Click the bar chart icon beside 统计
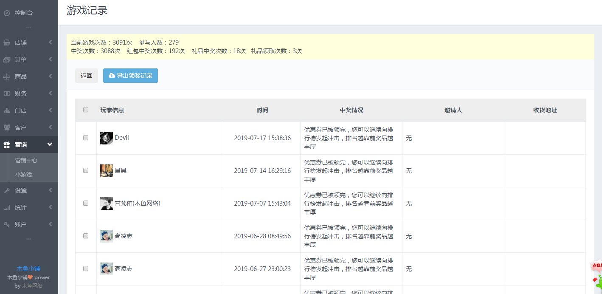 [7, 207]
